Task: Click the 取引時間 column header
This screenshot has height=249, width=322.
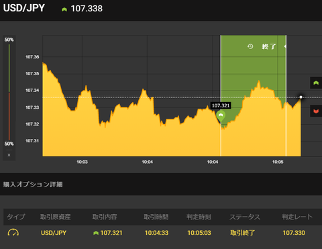Action: click(x=156, y=217)
